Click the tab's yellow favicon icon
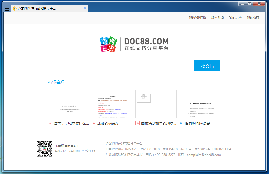This screenshot has height=174, width=269. 15,8
